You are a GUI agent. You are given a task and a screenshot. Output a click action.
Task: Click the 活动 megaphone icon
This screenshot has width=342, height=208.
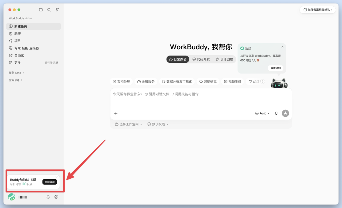pyautogui.click(x=242, y=49)
